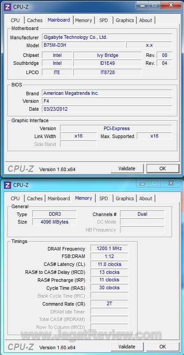Viewport: 184px width, 355px height.
Task: Close the bottom CPU-Z window
Action: point(171,183)
